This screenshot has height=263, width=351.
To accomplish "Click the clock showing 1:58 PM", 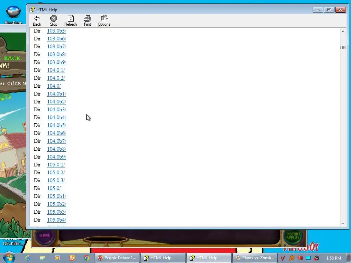I will [334, 258].
